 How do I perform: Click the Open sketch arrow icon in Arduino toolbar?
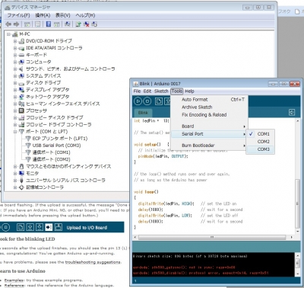pos(168,101)
